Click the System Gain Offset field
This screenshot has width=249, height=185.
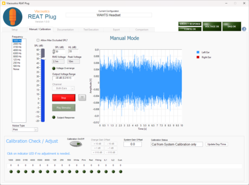(x=132, y=144)
